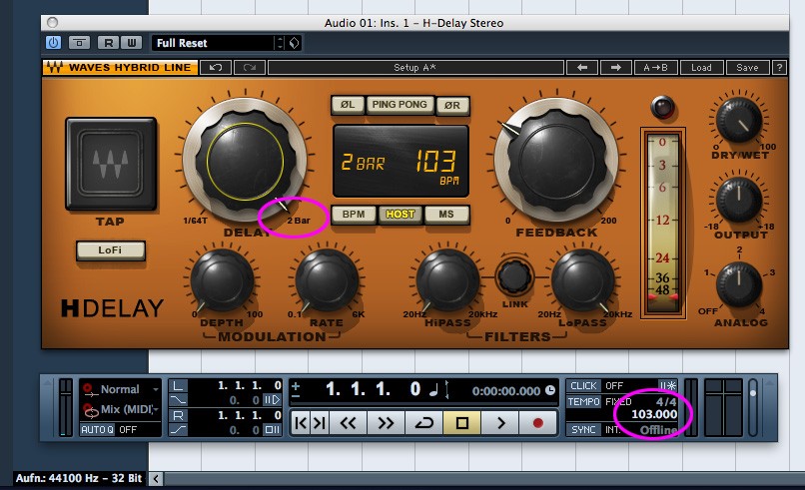Click the play button
805x490 pixels.
tap(500, 423)
